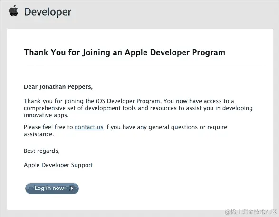Click the Log in now button
Image resolution: width=279 pixels, height=217 pixels.
(x=52, y=189)
